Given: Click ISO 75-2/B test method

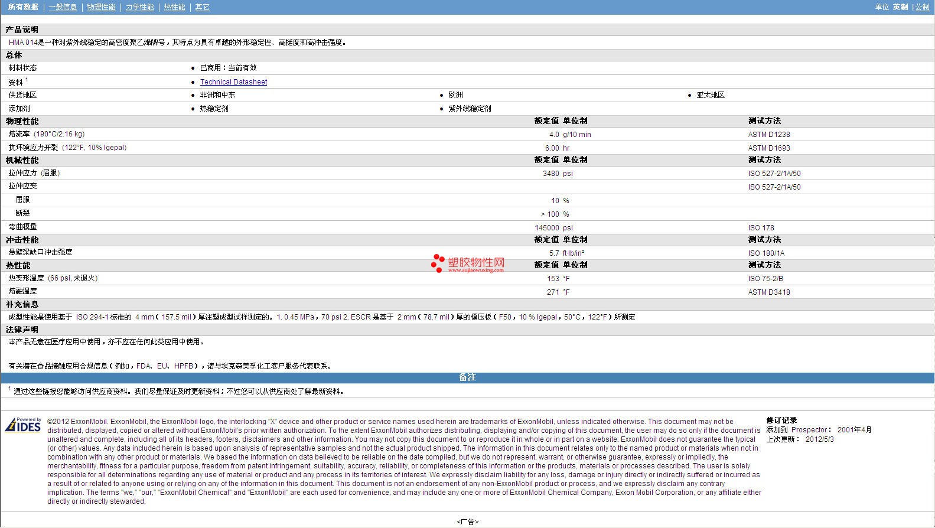Looking at the screenshot, I should click(x=765, y=279).
